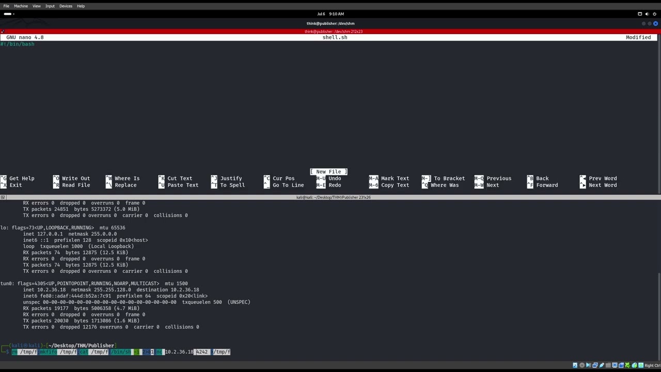Click the Kali panel window/display icon
Image resolution: width=661 pixels, height=372 pixels.
640,14
